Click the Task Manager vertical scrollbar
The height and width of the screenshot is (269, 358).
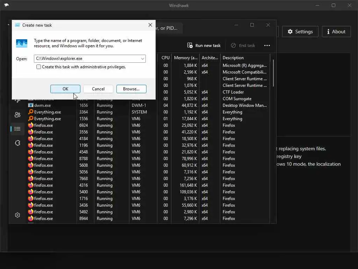273,73
